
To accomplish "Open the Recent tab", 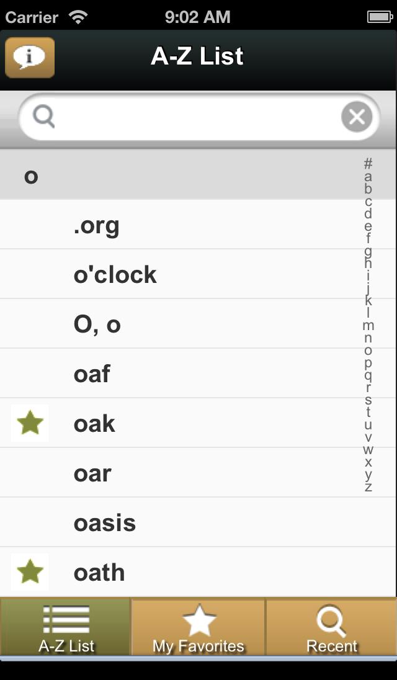I will click(x=331, y=628).
